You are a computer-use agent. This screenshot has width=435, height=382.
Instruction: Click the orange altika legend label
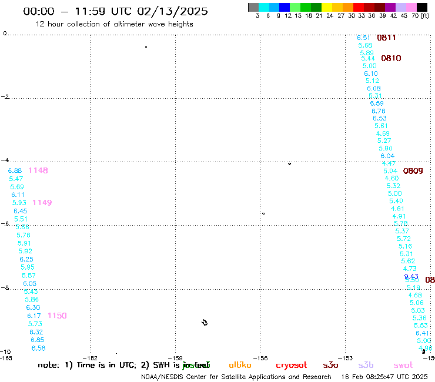240,365
